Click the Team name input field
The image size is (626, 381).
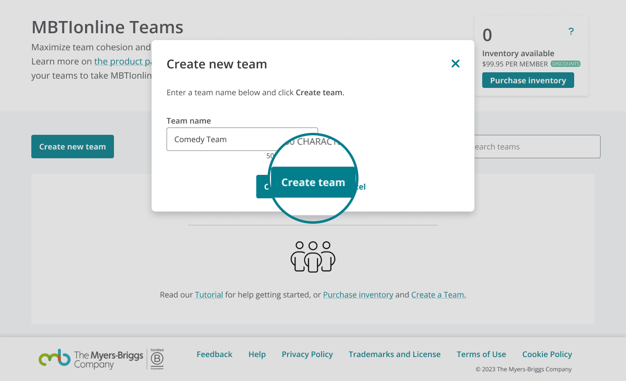coord(242,139)
